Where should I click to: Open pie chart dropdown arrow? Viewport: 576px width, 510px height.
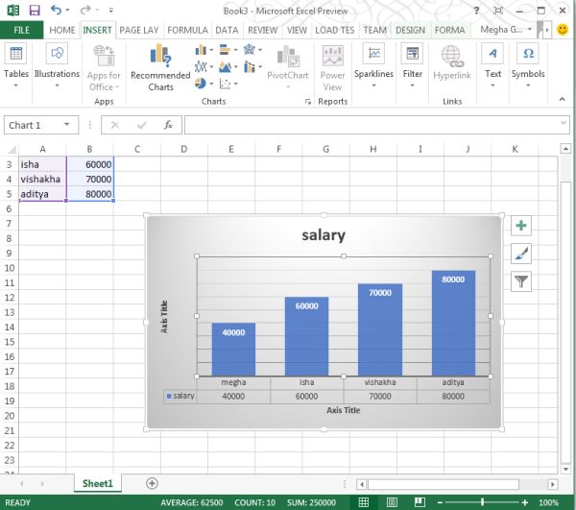(211, 84)
